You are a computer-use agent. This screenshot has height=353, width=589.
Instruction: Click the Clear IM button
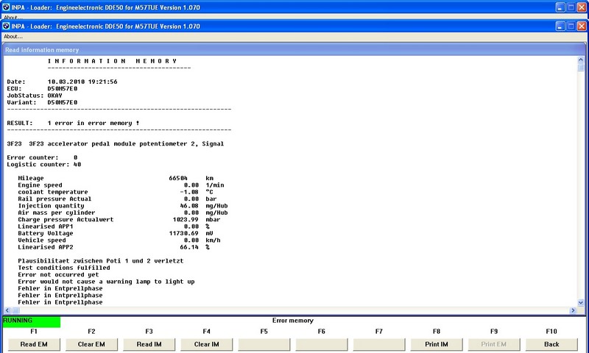[x=207, y=344]
